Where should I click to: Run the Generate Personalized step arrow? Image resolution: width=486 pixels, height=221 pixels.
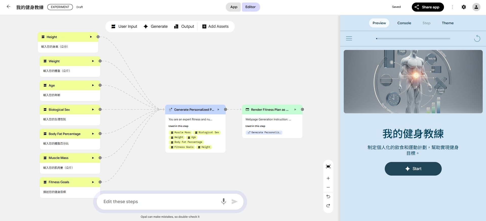click(218, 109)
